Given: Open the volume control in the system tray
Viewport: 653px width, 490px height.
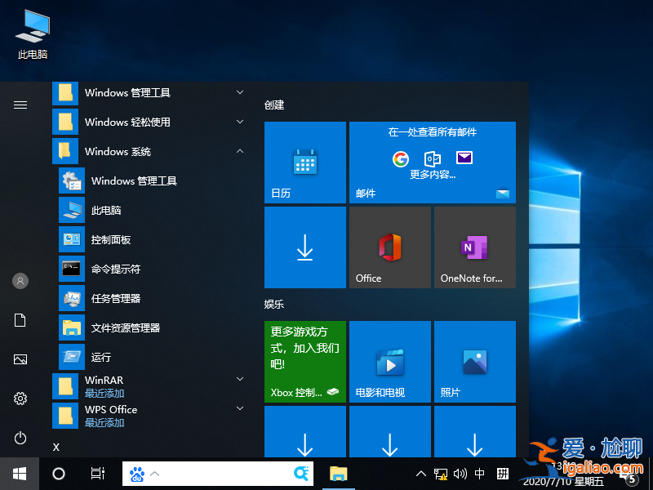Looking at the screenshot, I should 460,474.
